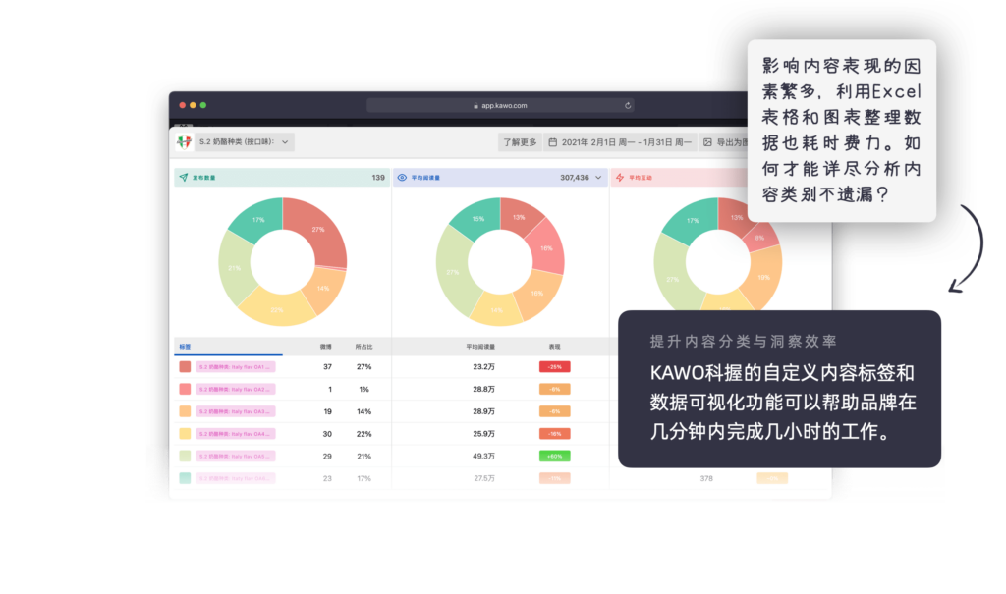The image size is (1006, 594).
Task: Select the Italy flav OA4 tag label
Action: pyautogui.click(x=236, y=434)
